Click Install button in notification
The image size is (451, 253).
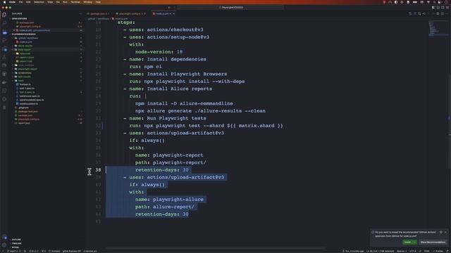click(x=407, y=242)
